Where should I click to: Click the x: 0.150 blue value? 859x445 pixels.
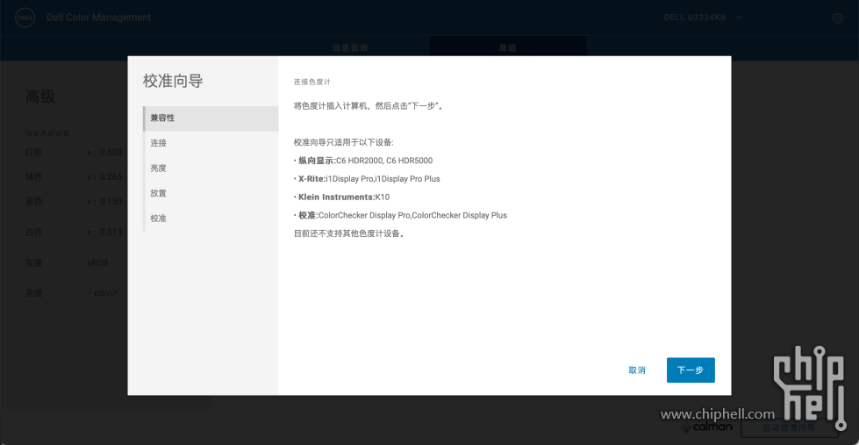[x=104, y=202]
